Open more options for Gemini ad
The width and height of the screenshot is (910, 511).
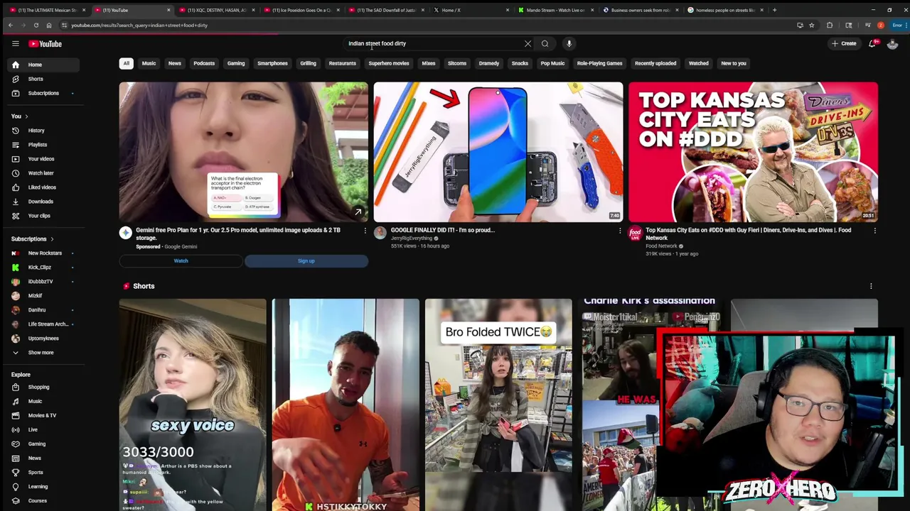pos(365,231)
